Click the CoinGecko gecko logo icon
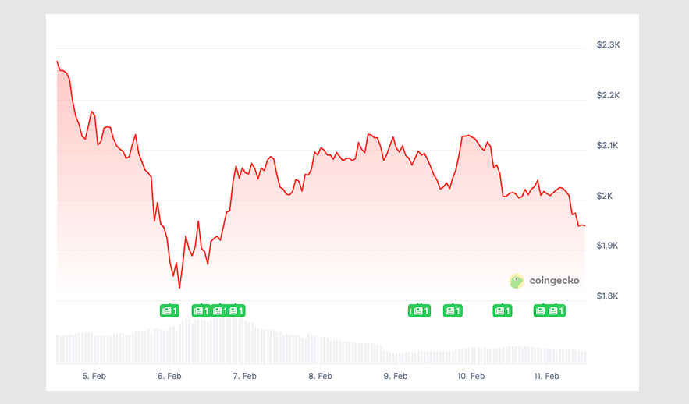 517,281
